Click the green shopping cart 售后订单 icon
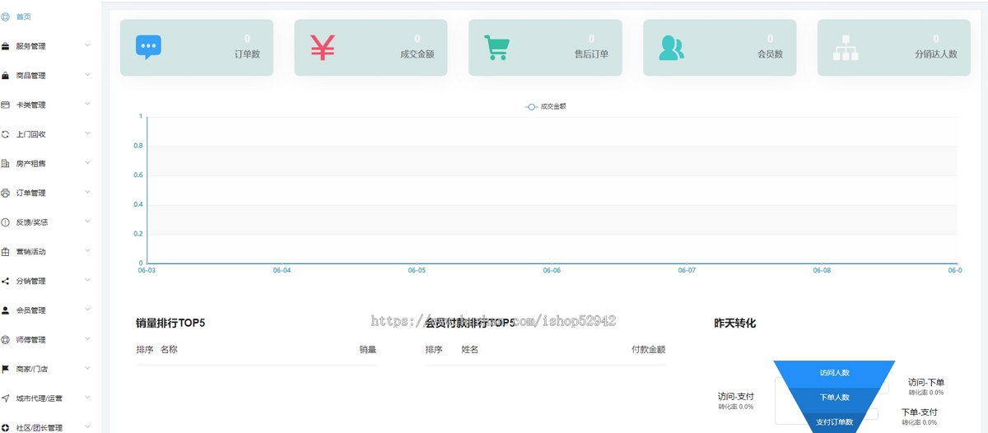Viewport: 988px width, 433px height. coord(496,47)
